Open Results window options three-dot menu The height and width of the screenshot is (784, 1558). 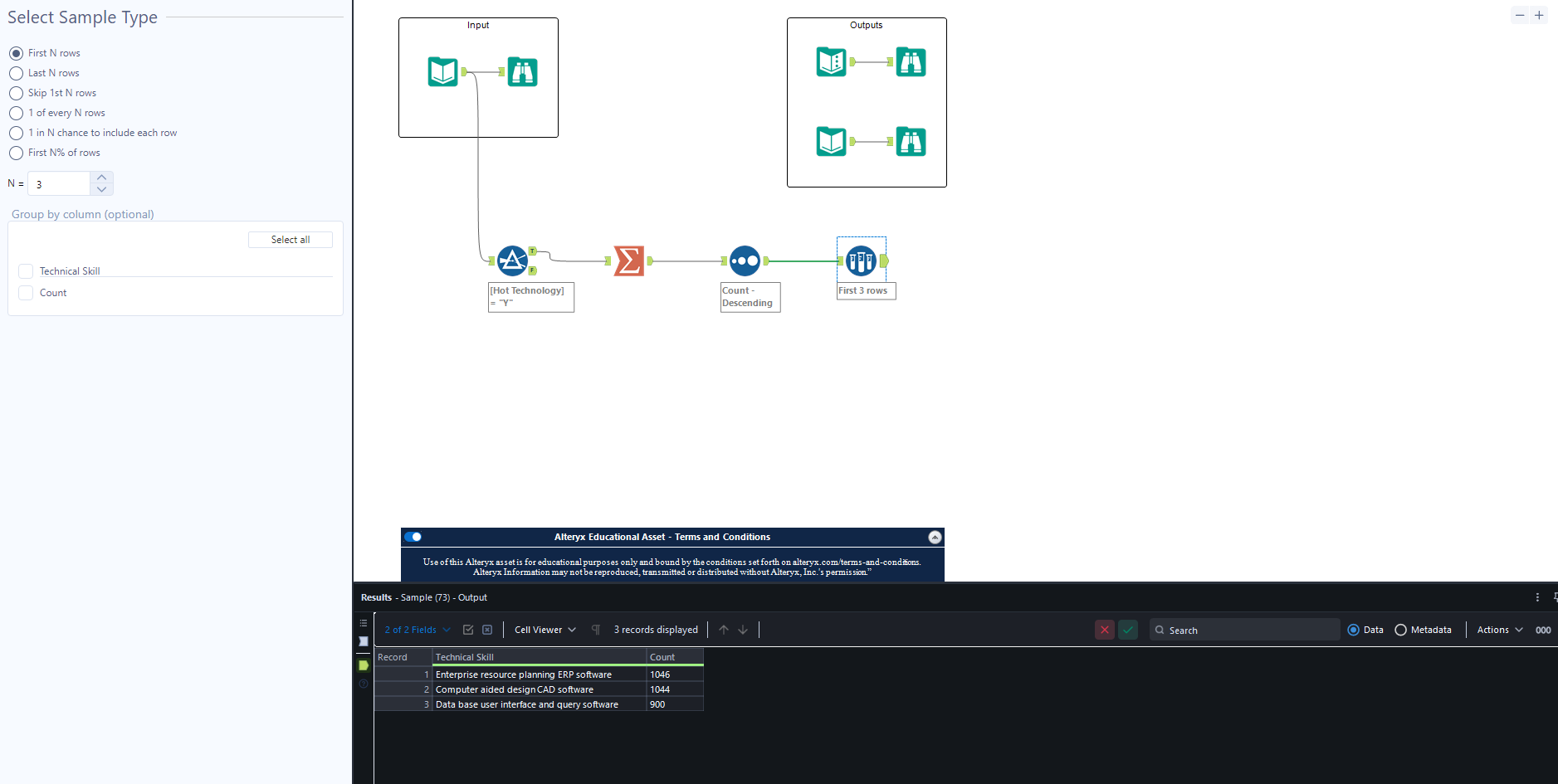(x=1537, y=597)
